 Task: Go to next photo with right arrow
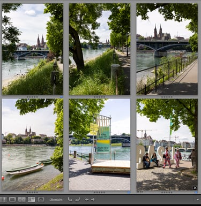click(x=93, y=200)
